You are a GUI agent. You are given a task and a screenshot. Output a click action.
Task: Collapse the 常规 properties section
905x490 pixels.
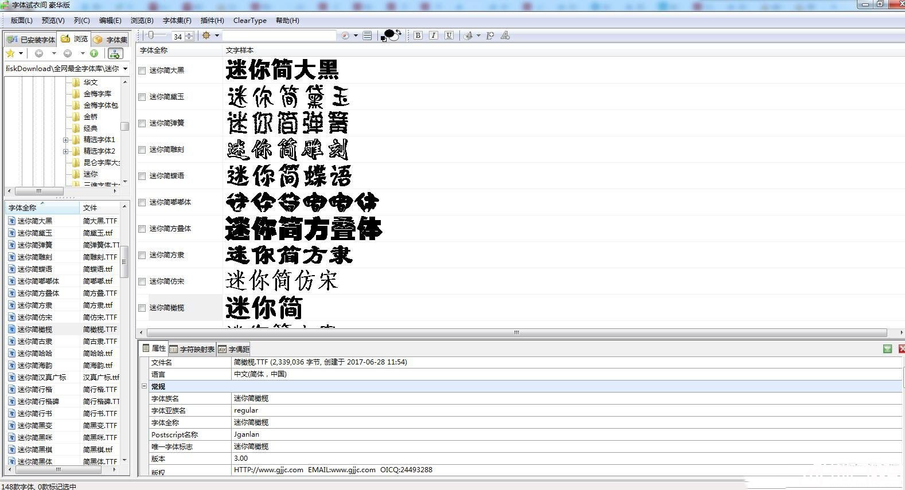click(x=144, y=386)
